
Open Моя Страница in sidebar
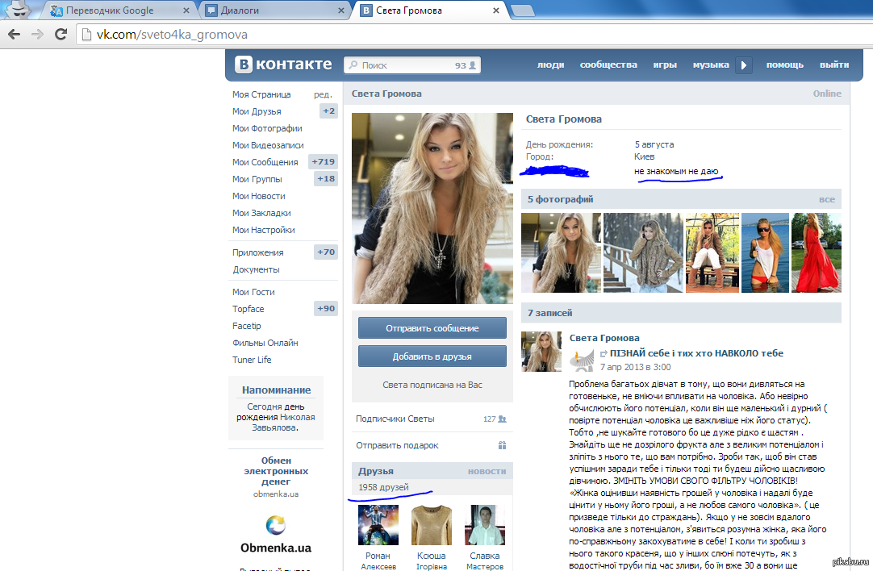click(x=261, y=94)
